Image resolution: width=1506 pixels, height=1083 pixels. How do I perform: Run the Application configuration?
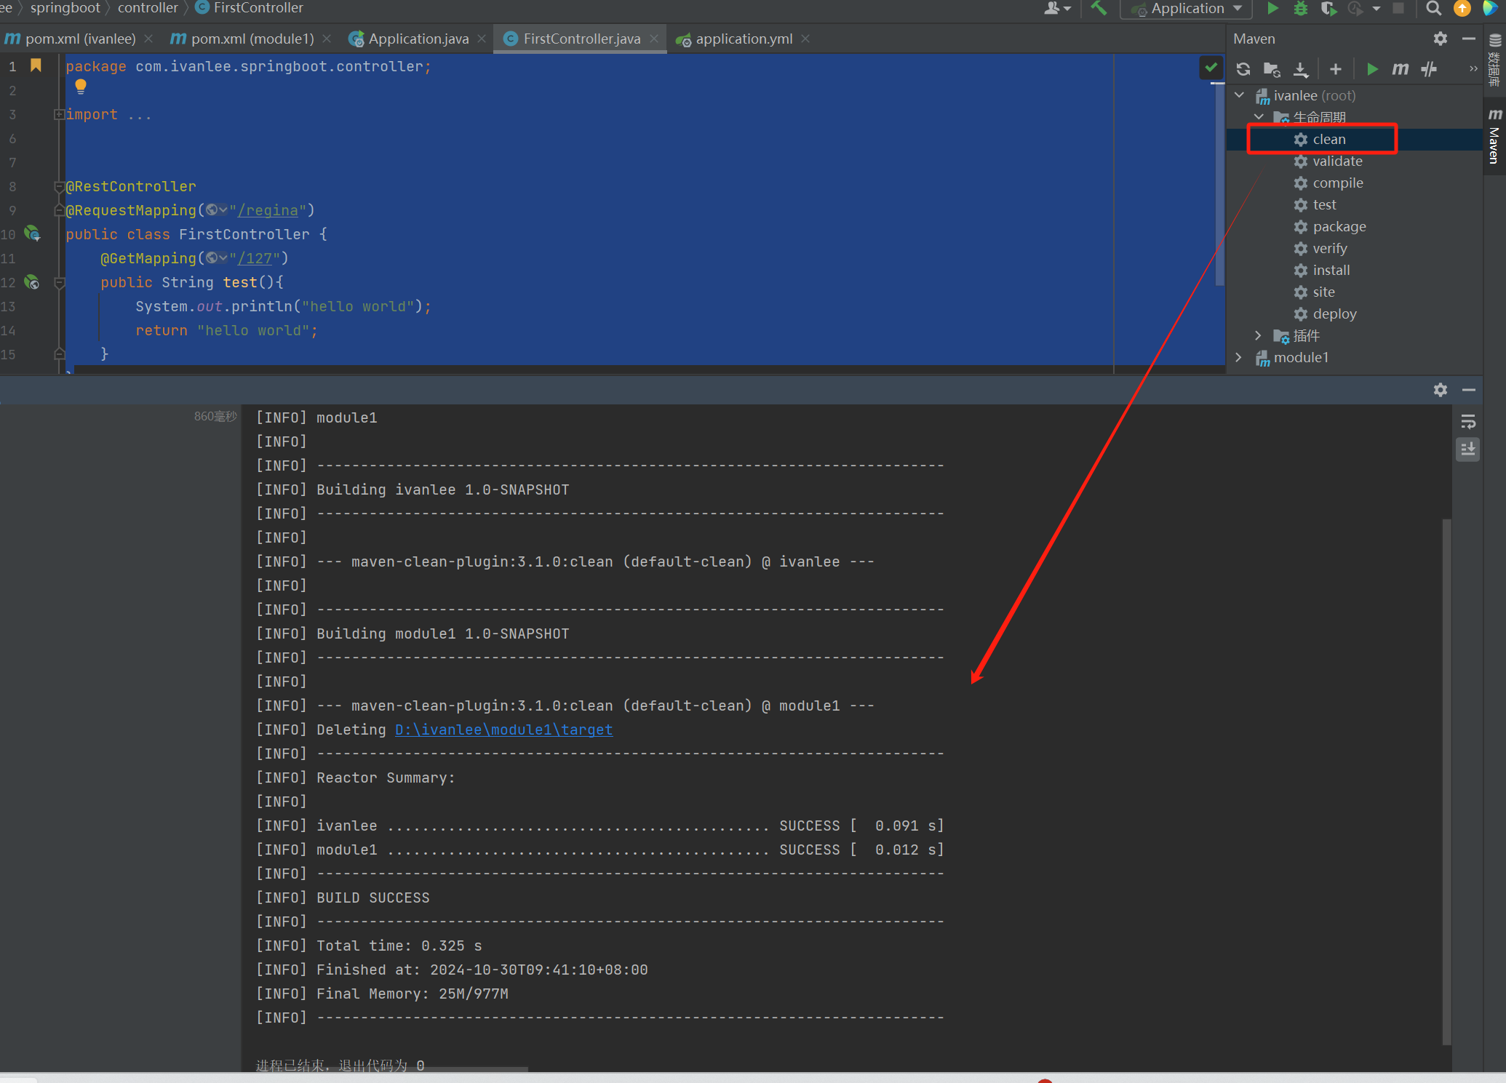(x=1272, y=9)
